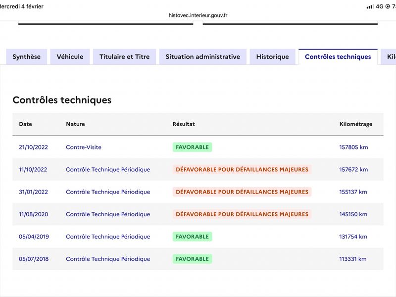Select the 155137 km mileage value

point(353,192)
